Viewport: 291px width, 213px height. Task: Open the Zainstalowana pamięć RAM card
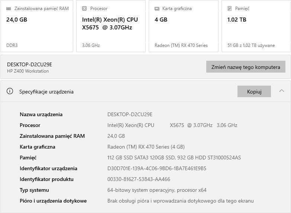37,26
